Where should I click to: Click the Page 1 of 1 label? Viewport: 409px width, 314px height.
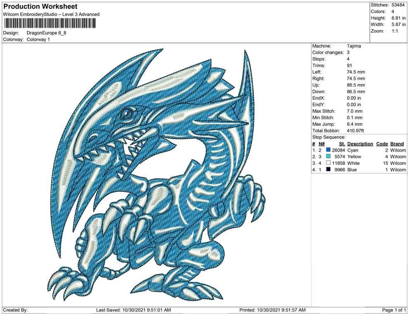(x=393, y=309)
